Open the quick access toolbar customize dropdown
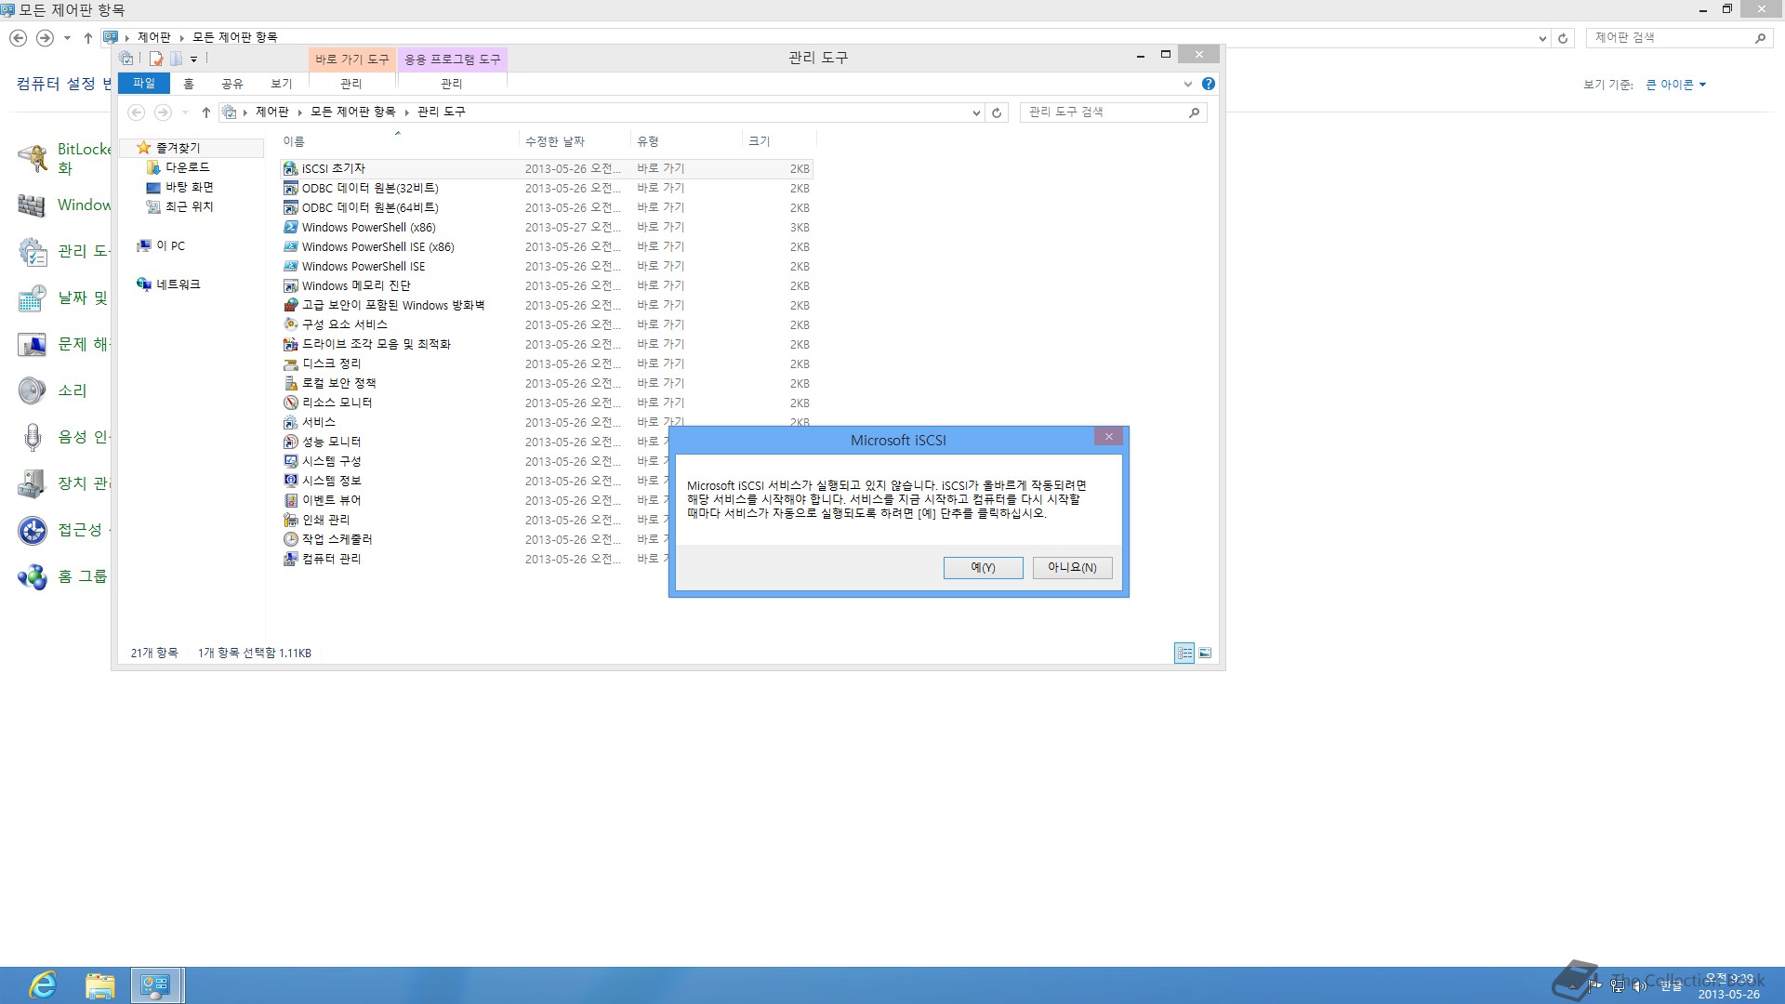1785x1004 pixels. point(193,59)
